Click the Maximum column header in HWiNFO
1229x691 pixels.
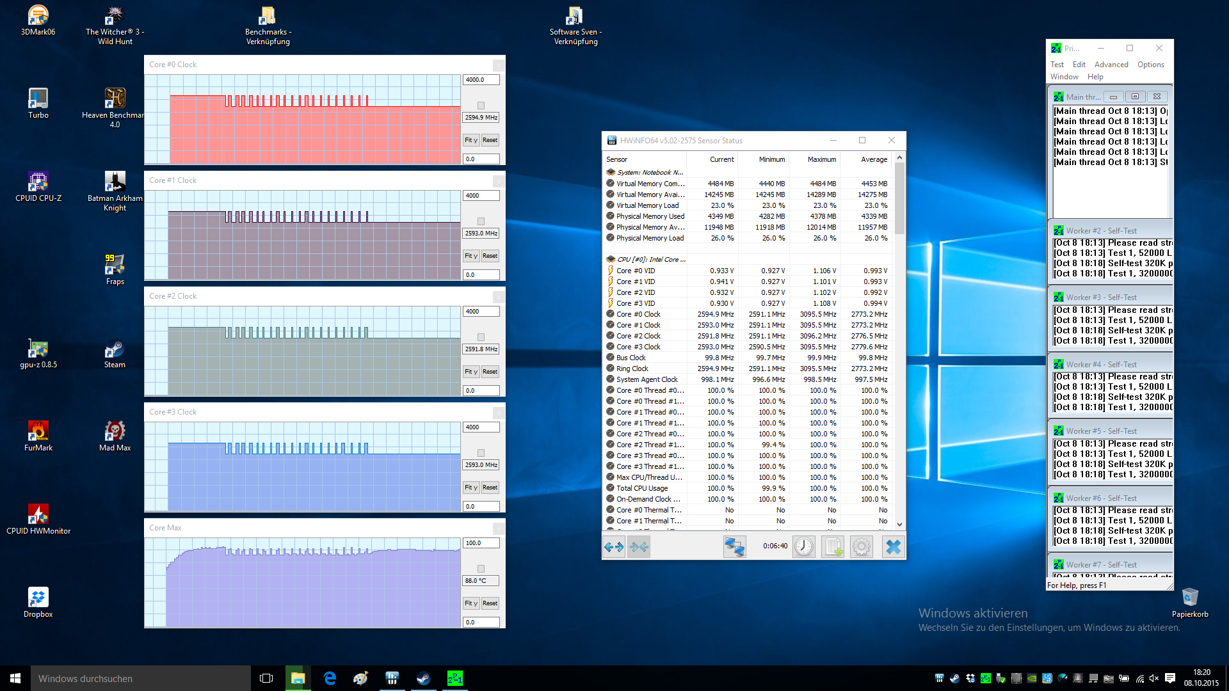click(814, 159)
